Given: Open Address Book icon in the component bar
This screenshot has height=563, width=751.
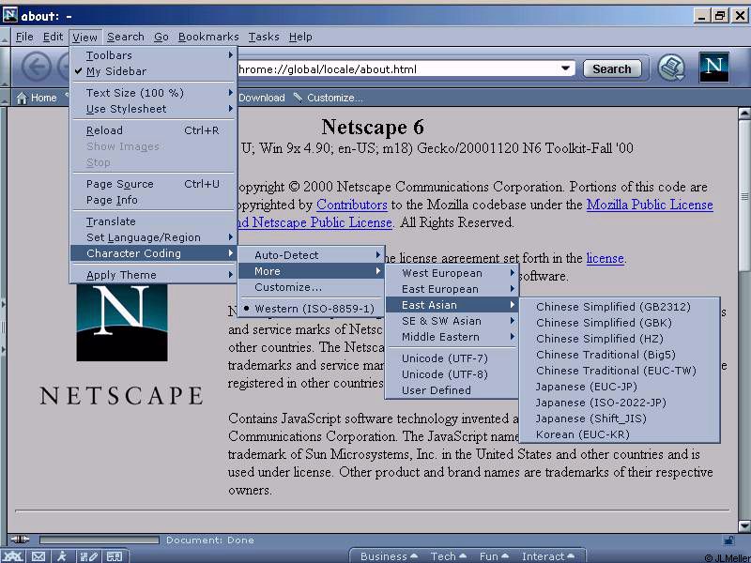Looking at the screenshot, I should click(115, 556).
